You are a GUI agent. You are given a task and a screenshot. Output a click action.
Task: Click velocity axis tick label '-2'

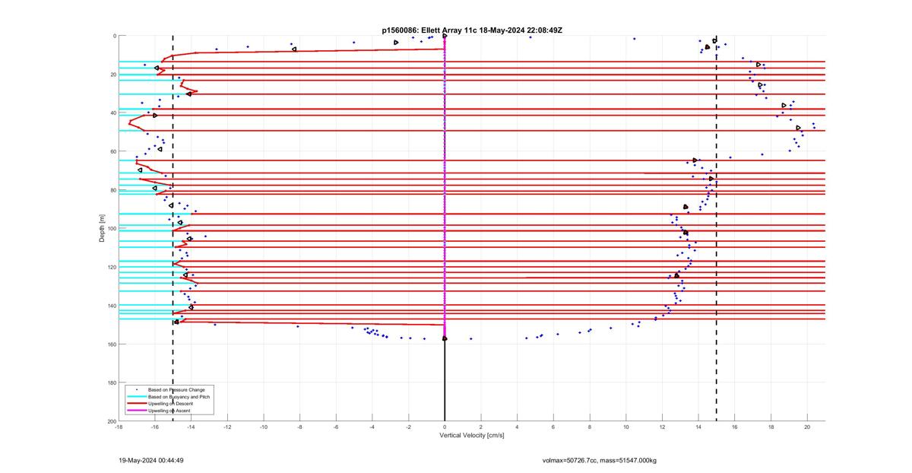click(x=409, y=427)
